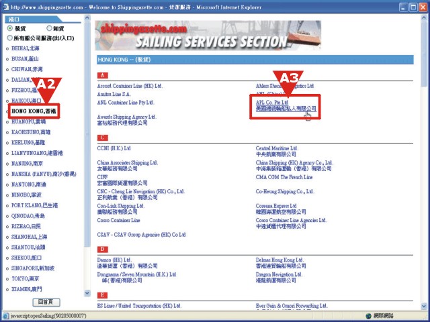Open the Cosco Container Line link

point(118,220)
